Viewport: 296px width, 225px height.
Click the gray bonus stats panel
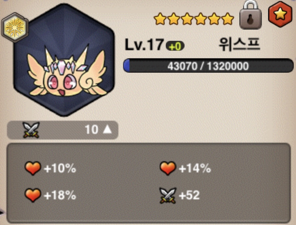coord(148,183)
